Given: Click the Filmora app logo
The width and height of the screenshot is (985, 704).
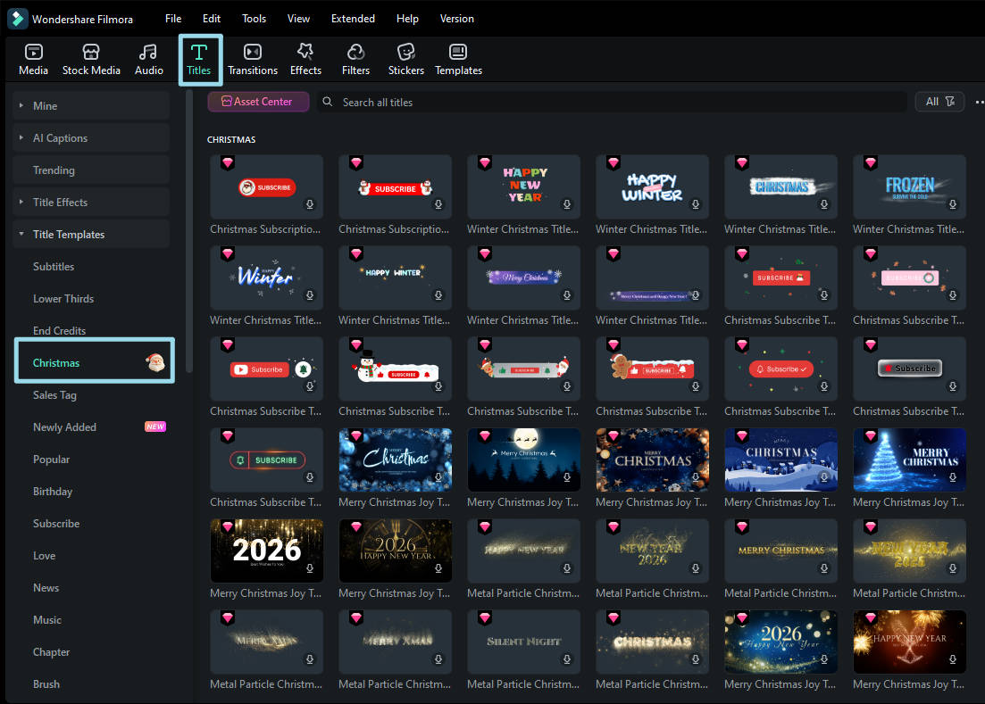Looking at the screenshot, I should 18,19.
